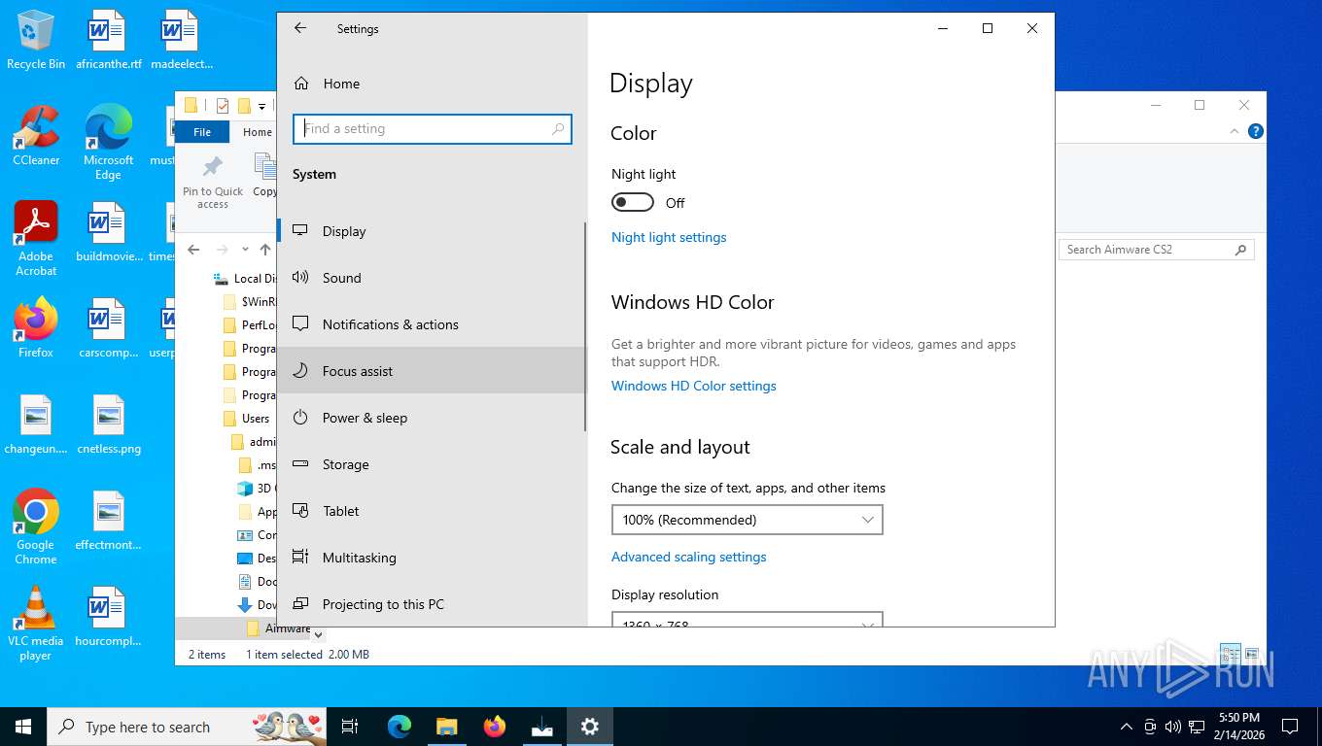Open Microsoft Edge from the taskbar

click(x=400, y=727)
